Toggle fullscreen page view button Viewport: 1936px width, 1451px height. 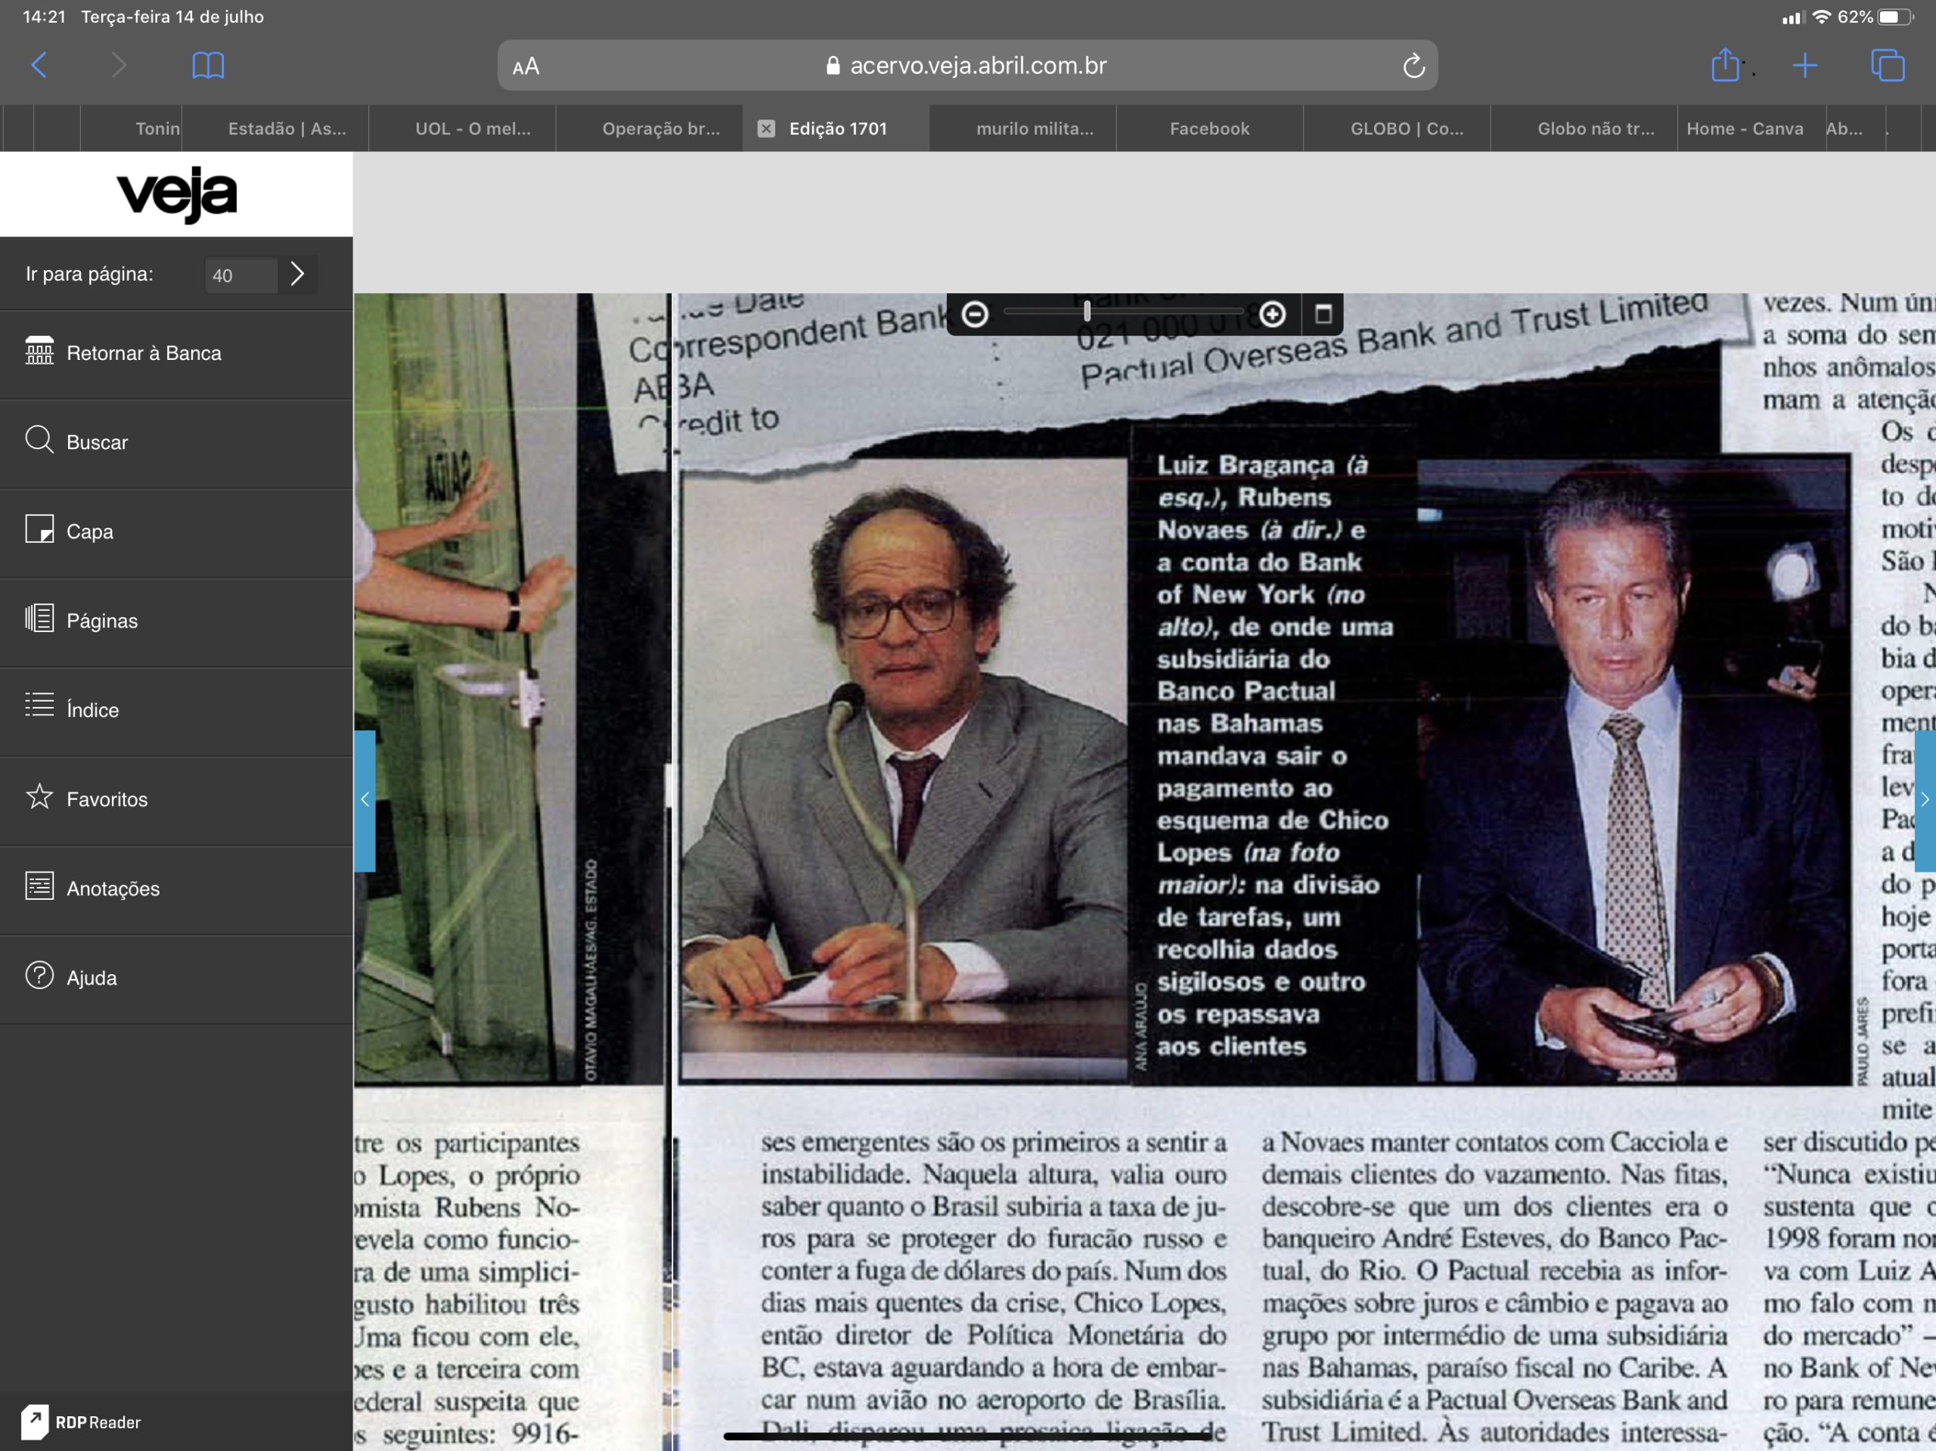pyautogui.click(x=1323, y=313)
